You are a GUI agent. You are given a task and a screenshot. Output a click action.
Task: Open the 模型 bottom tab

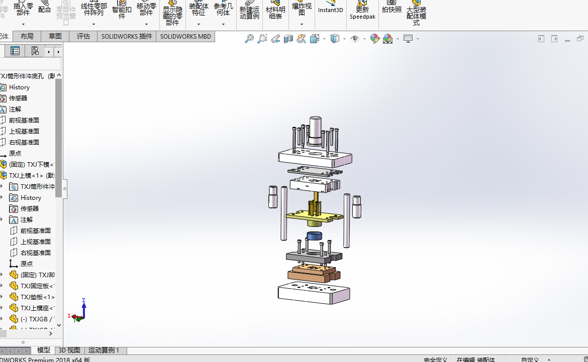(x=44, y=350)
